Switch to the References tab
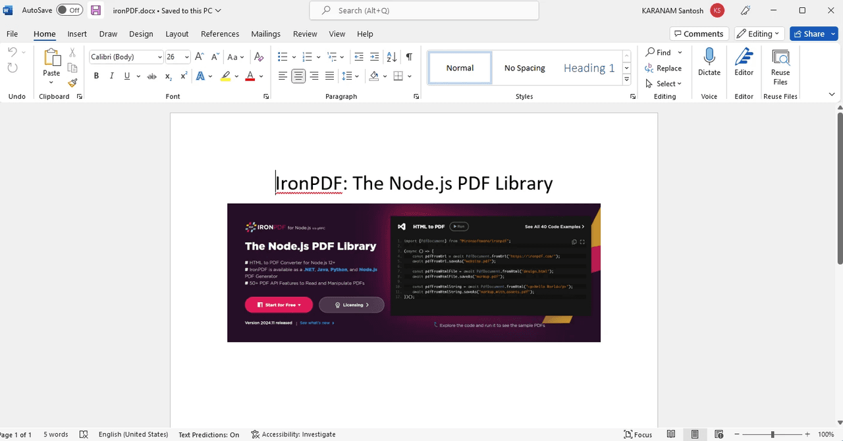Image resolution: width=843 pixels, height=441 pixels. 220,34
